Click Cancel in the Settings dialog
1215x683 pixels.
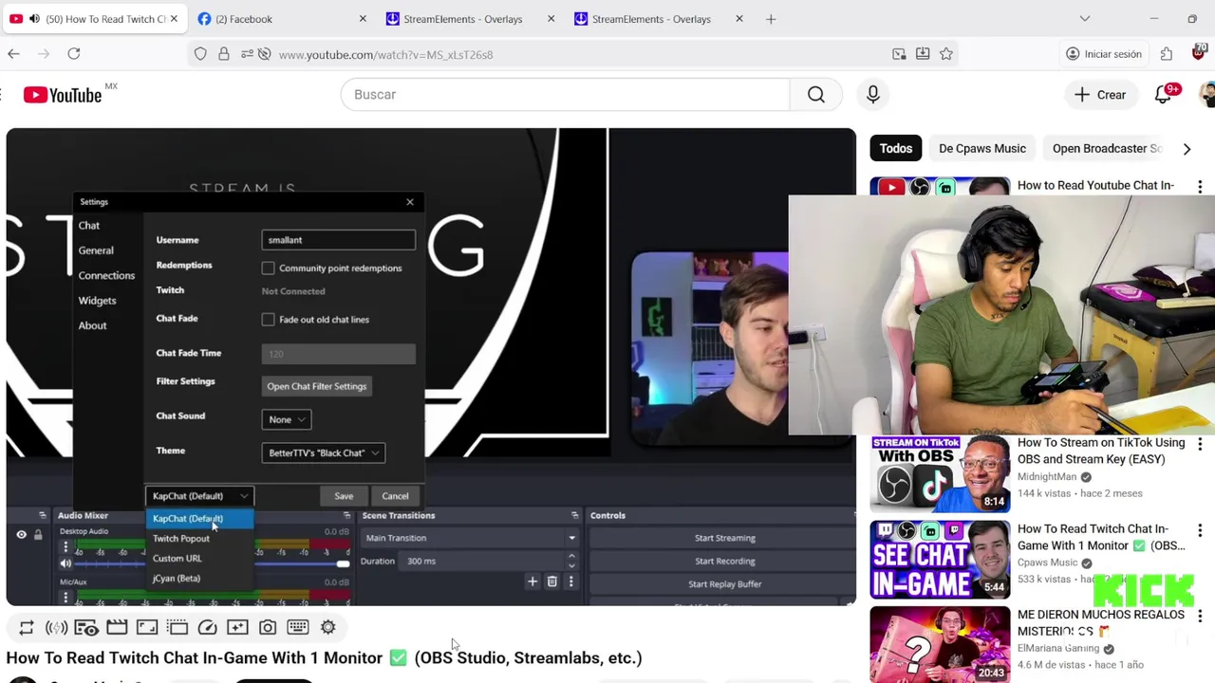click(395, 496)
